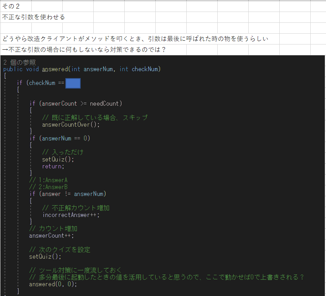
Task: Click the comment '// 2:AnswerB'
Action: (x=48, y=187)
